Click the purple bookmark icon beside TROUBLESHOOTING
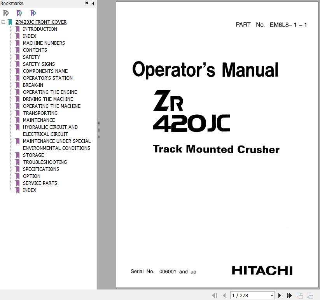Screen dimensions: 320x300 click(x=18, y=162)
